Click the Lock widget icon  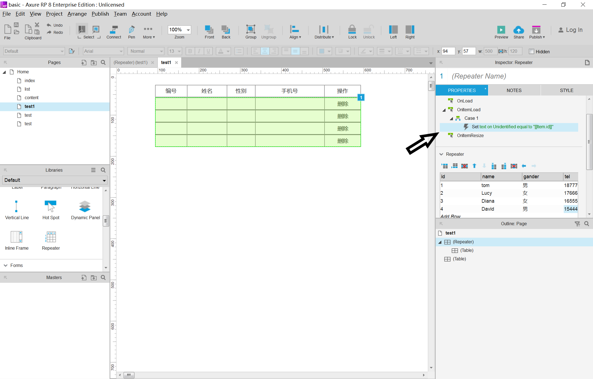click(352, 30)
